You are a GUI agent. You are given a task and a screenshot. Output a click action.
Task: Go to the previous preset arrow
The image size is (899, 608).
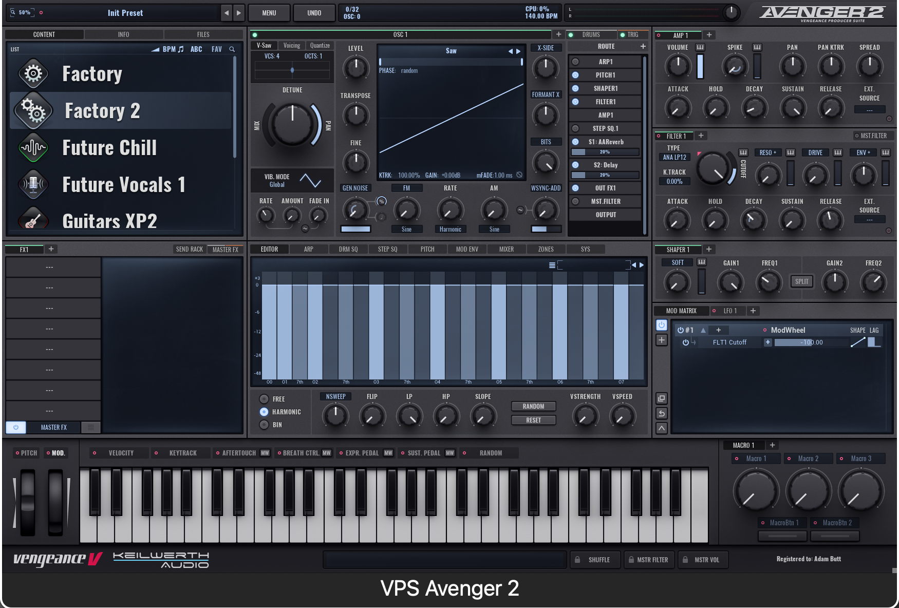click(227, 13)
